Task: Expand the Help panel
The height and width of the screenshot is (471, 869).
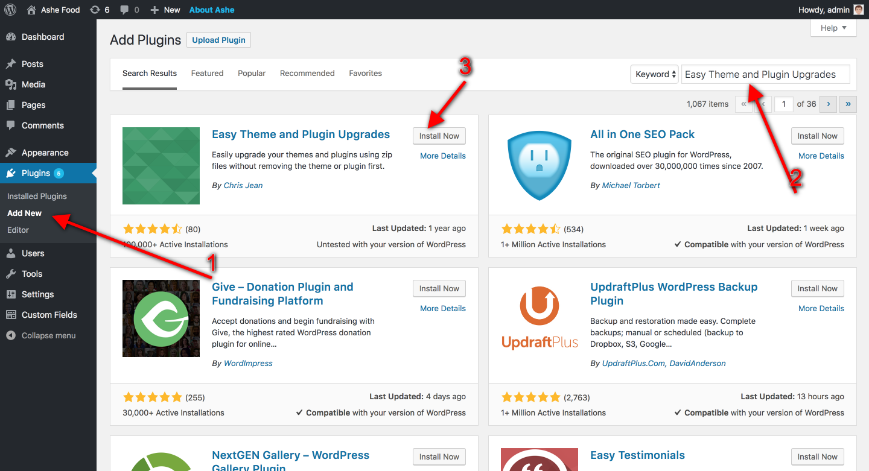Action: pyautogui.click(x=833, y=28)
